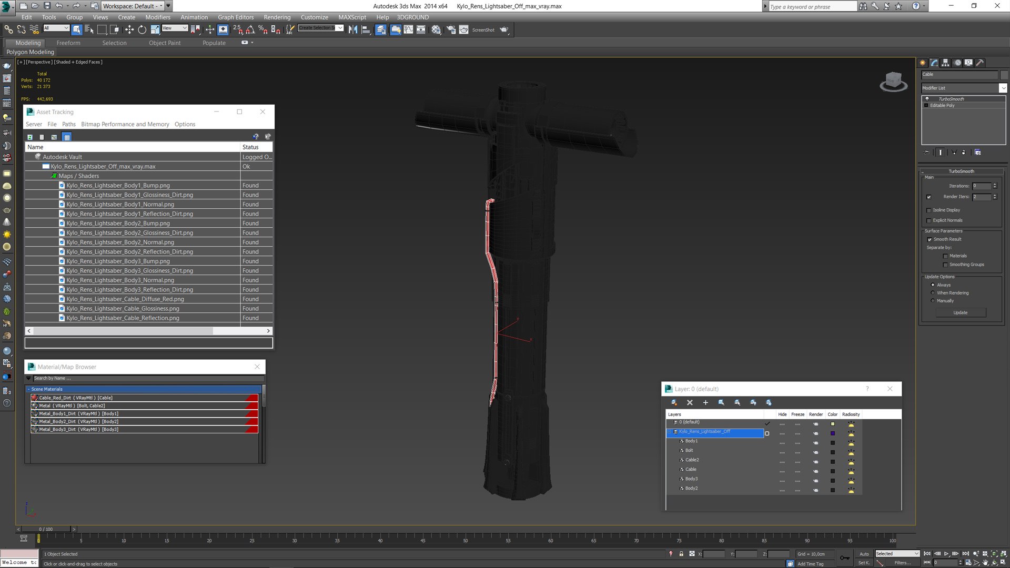This screenshot has width=1010, height=568.
Task: Select When Rendering update option
Action: [x=933, y=293]
